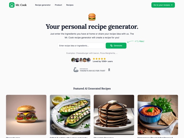The height and width of the screenshot is (138, 184).
Task: Click the Mr. Cook brand name
Action: tap(21, 5)
